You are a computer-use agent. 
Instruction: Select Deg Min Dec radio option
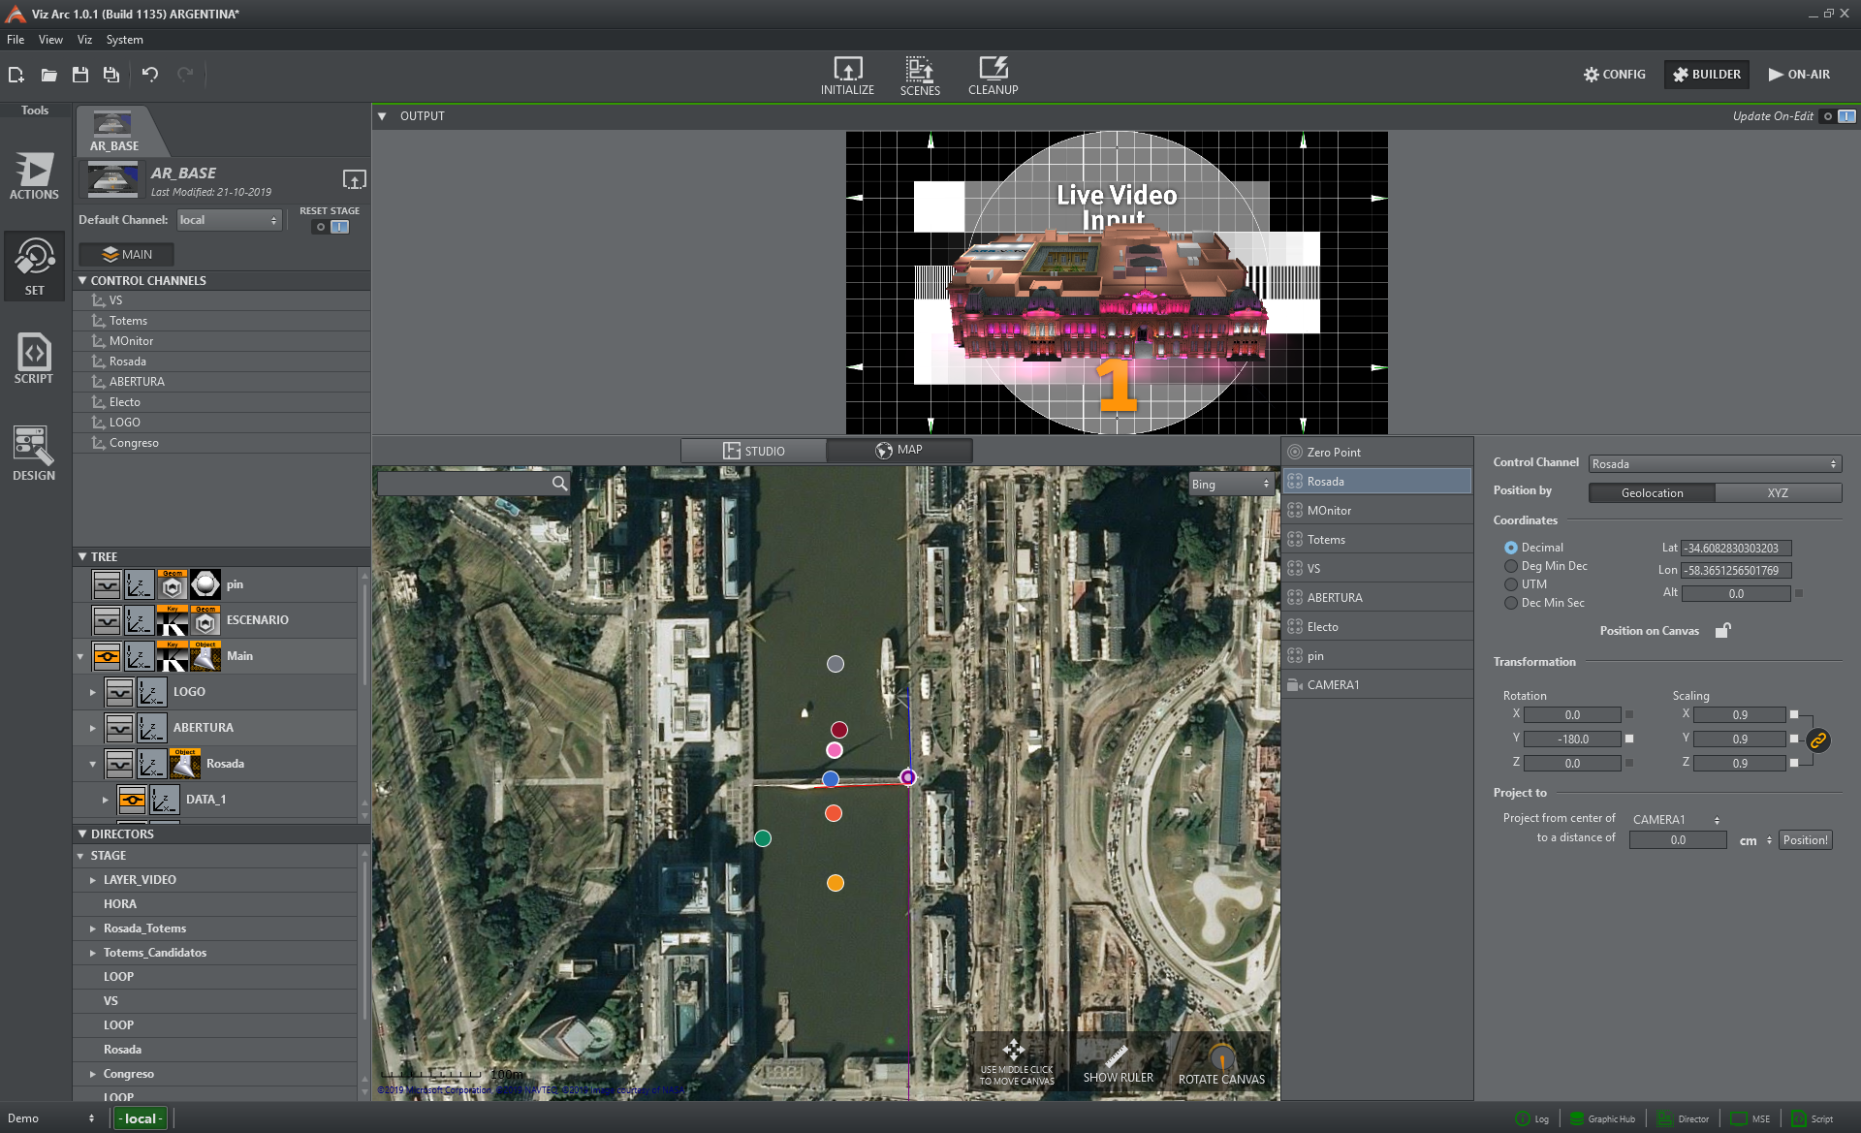(1510, 566)
